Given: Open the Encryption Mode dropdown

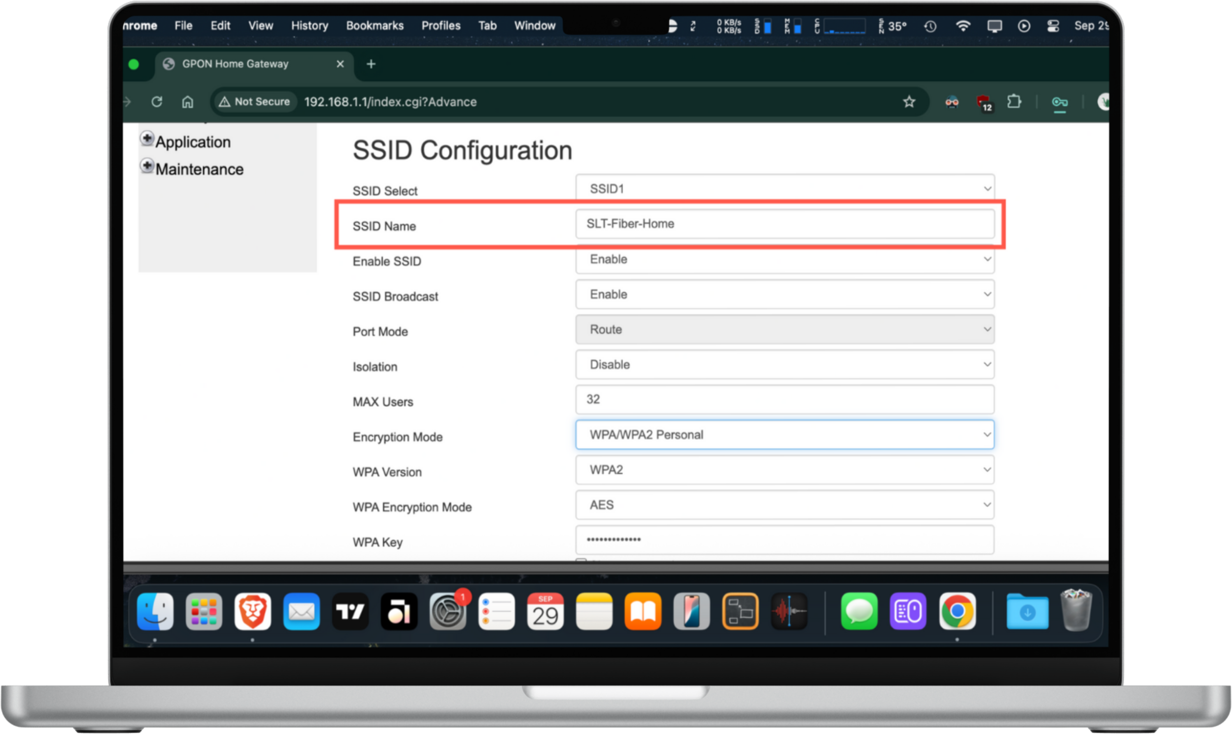Looking at the screenshot, I should (785, 435).
